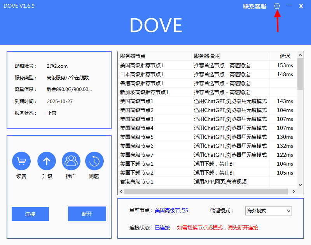Image resolution: width=311 pixels, height=245 pixels.
Task: Close the DOVE window with X
Action: point(301,6)
